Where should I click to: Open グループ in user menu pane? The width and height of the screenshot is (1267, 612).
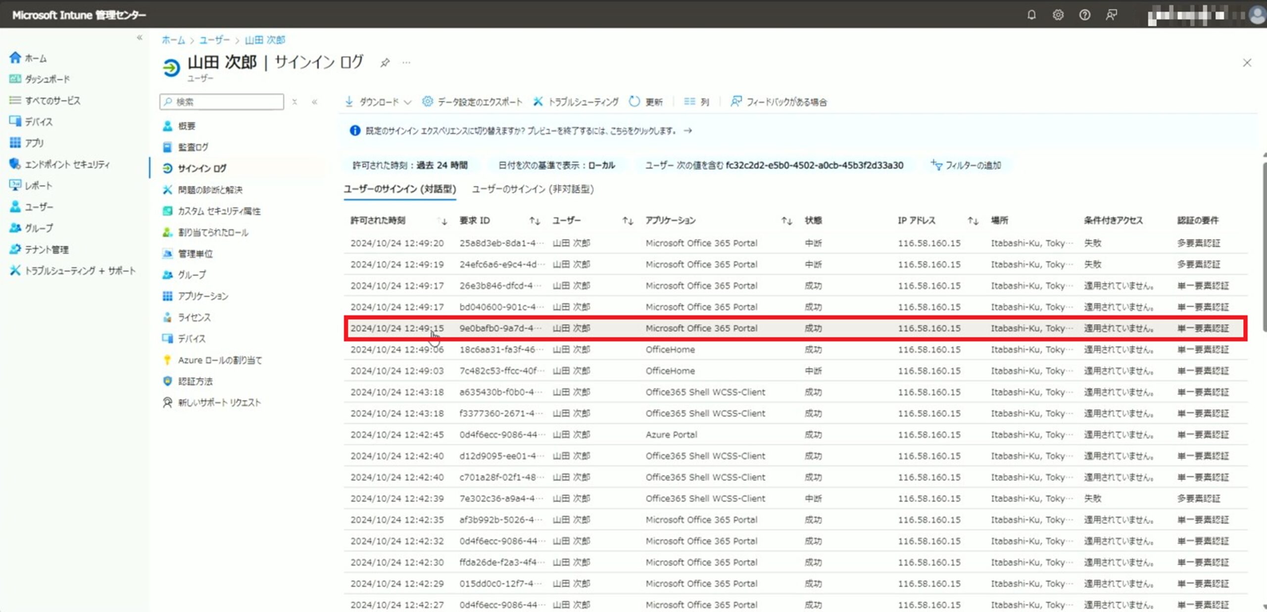pos(184,275)
